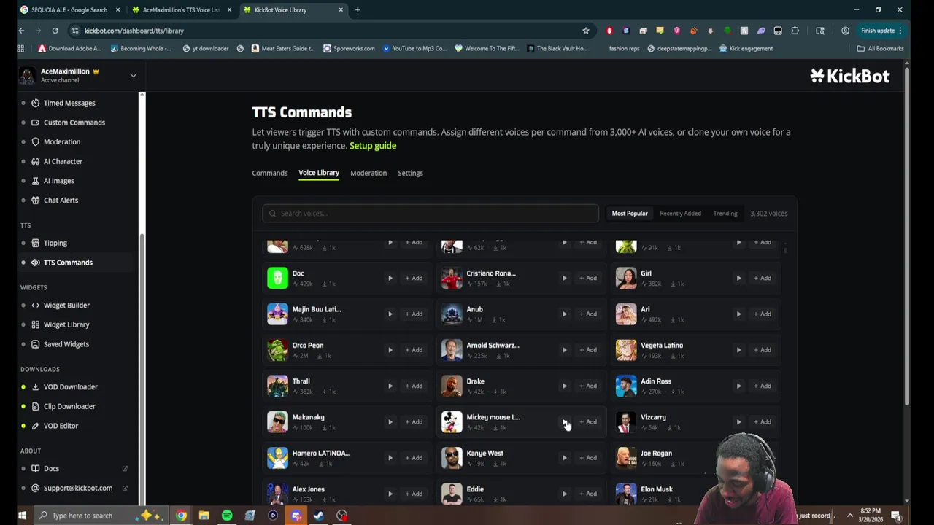Image resolution: width=934 pixels, height=525 pixels.
Task: Play the Anub voice preview
Action: (x=564, y=314)
